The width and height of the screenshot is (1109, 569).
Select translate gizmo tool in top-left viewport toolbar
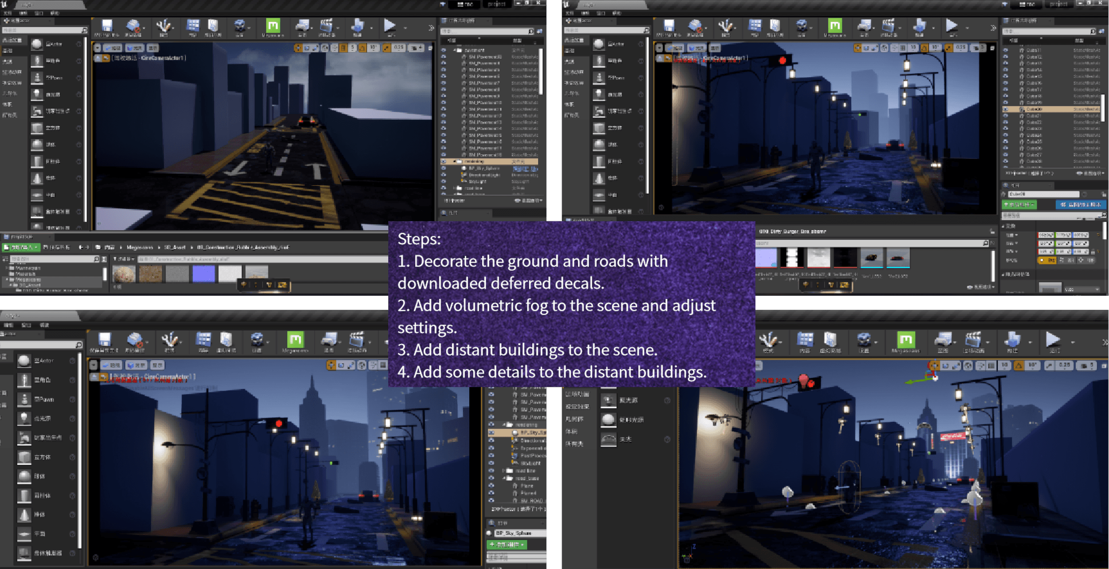[x=298, y=48]
